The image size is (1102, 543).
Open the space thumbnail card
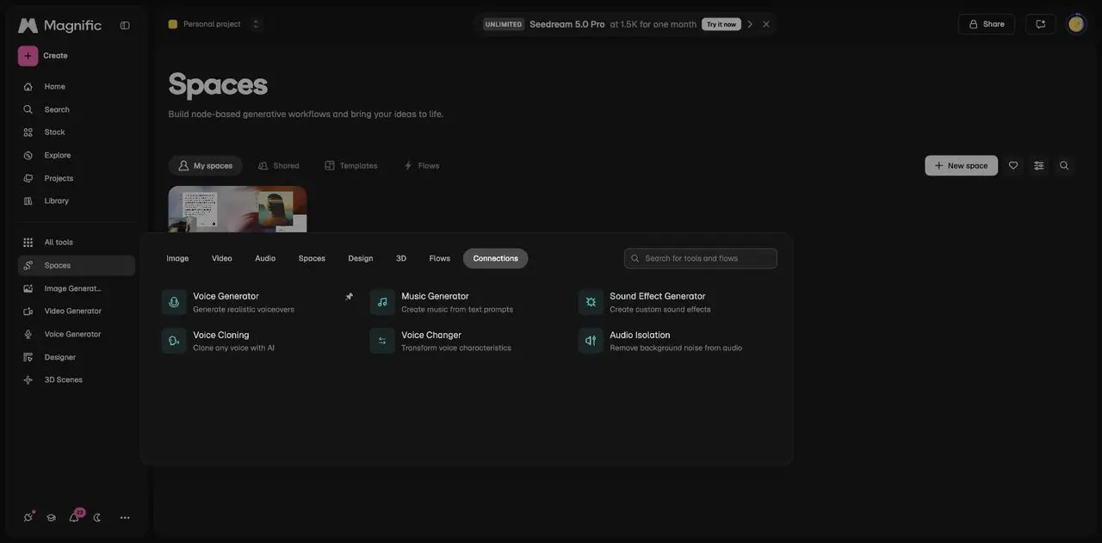238,209
